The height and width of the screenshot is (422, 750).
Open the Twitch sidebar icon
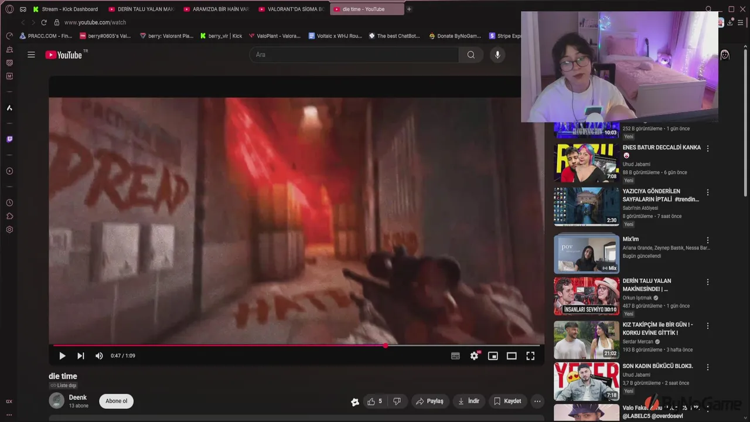pos(9,139)
